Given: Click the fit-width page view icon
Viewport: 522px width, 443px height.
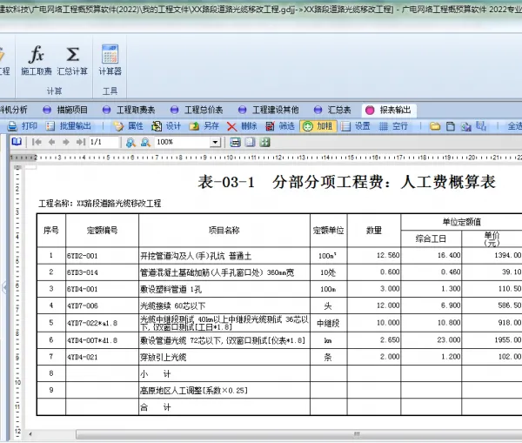Looking at the screenshot, I should [236, 143].
